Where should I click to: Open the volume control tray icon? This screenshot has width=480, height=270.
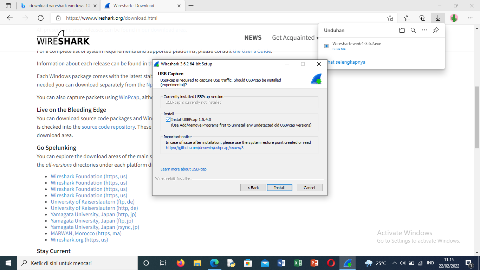click(403, 263)
